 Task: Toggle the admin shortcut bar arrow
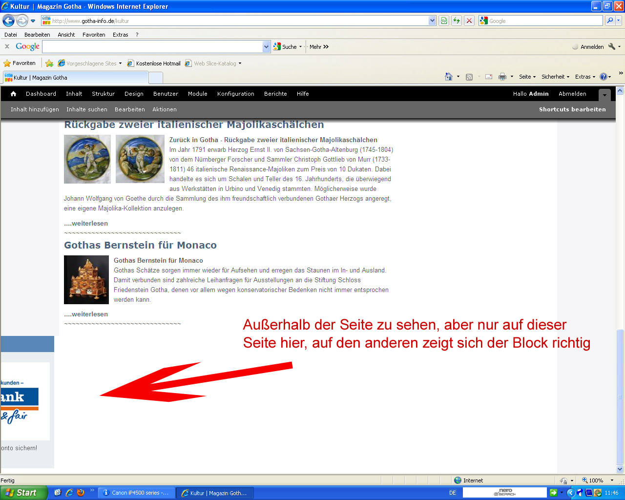click(x=605, y=95)
